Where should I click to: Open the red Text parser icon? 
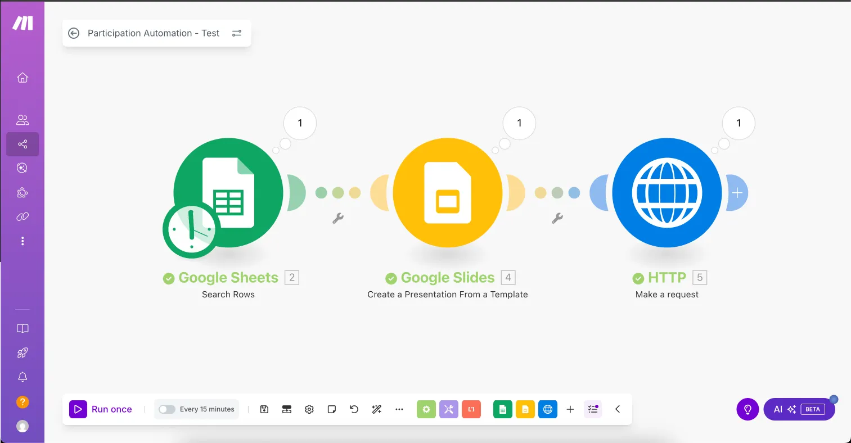point(471,409)
